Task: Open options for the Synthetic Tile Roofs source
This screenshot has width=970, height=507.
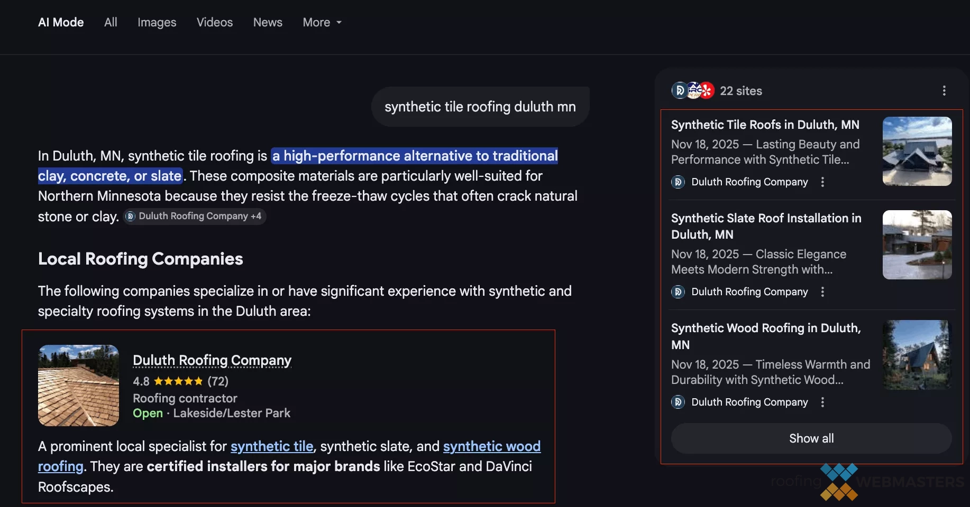Action: pyautogui.click(x=822, y=182)
